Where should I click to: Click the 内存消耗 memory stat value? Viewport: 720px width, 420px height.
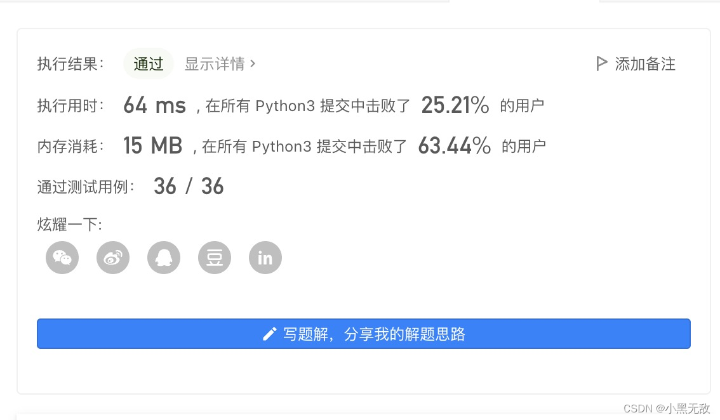[x=153, y=145]
